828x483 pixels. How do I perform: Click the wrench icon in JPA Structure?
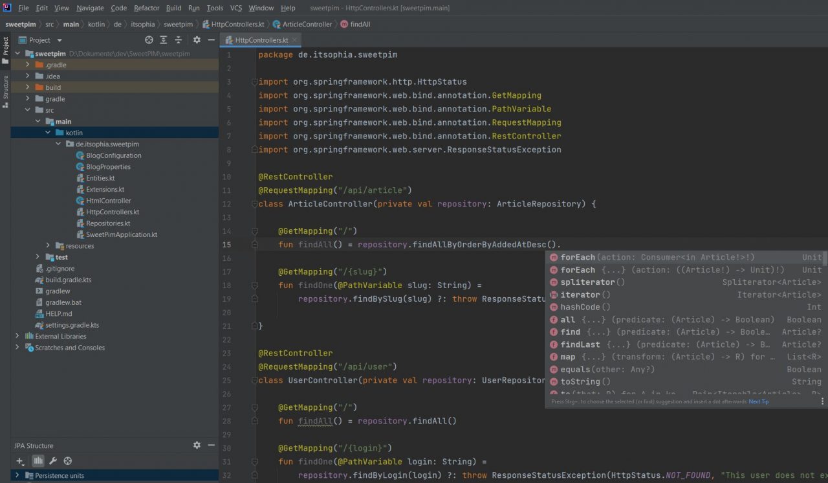[53, 461]
